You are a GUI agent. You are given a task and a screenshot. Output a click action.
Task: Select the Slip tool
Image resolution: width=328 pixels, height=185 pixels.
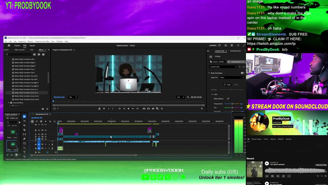click(x=24, y=134)
